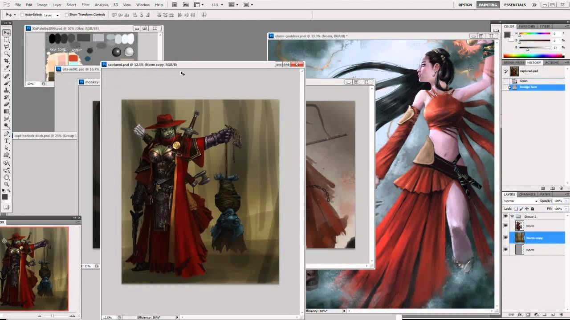Switch to the Swatches tab
The height and width of the screenshot is (320, 570).
point(527,26)
